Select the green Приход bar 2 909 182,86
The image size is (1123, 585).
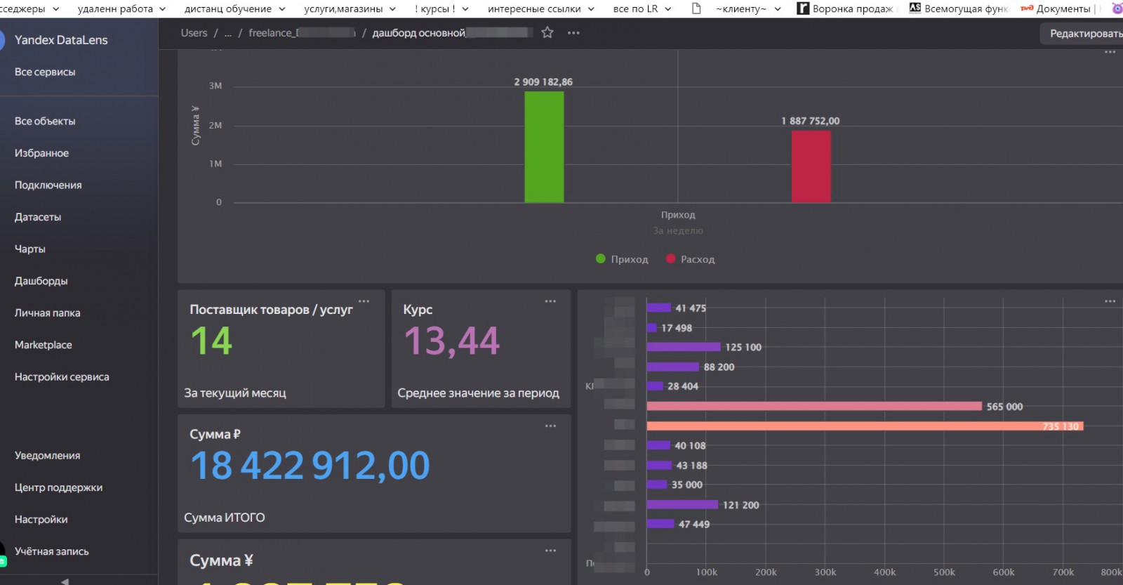click(544, 147)
